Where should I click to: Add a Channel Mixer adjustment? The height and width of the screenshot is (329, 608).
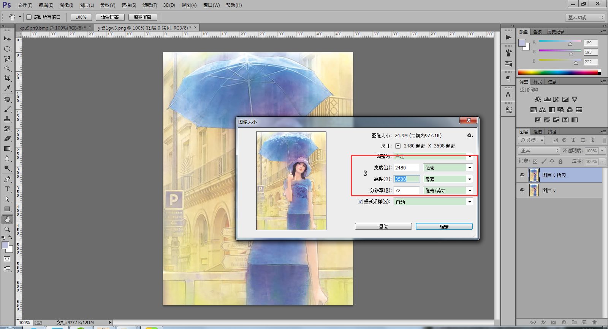click(570, 110)
